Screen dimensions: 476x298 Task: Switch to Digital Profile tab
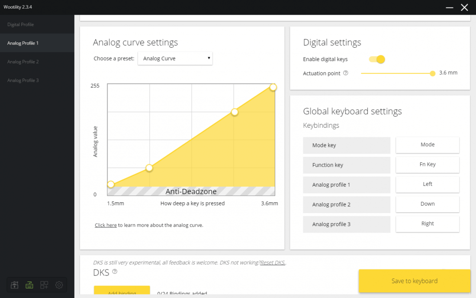click(20, 25)
